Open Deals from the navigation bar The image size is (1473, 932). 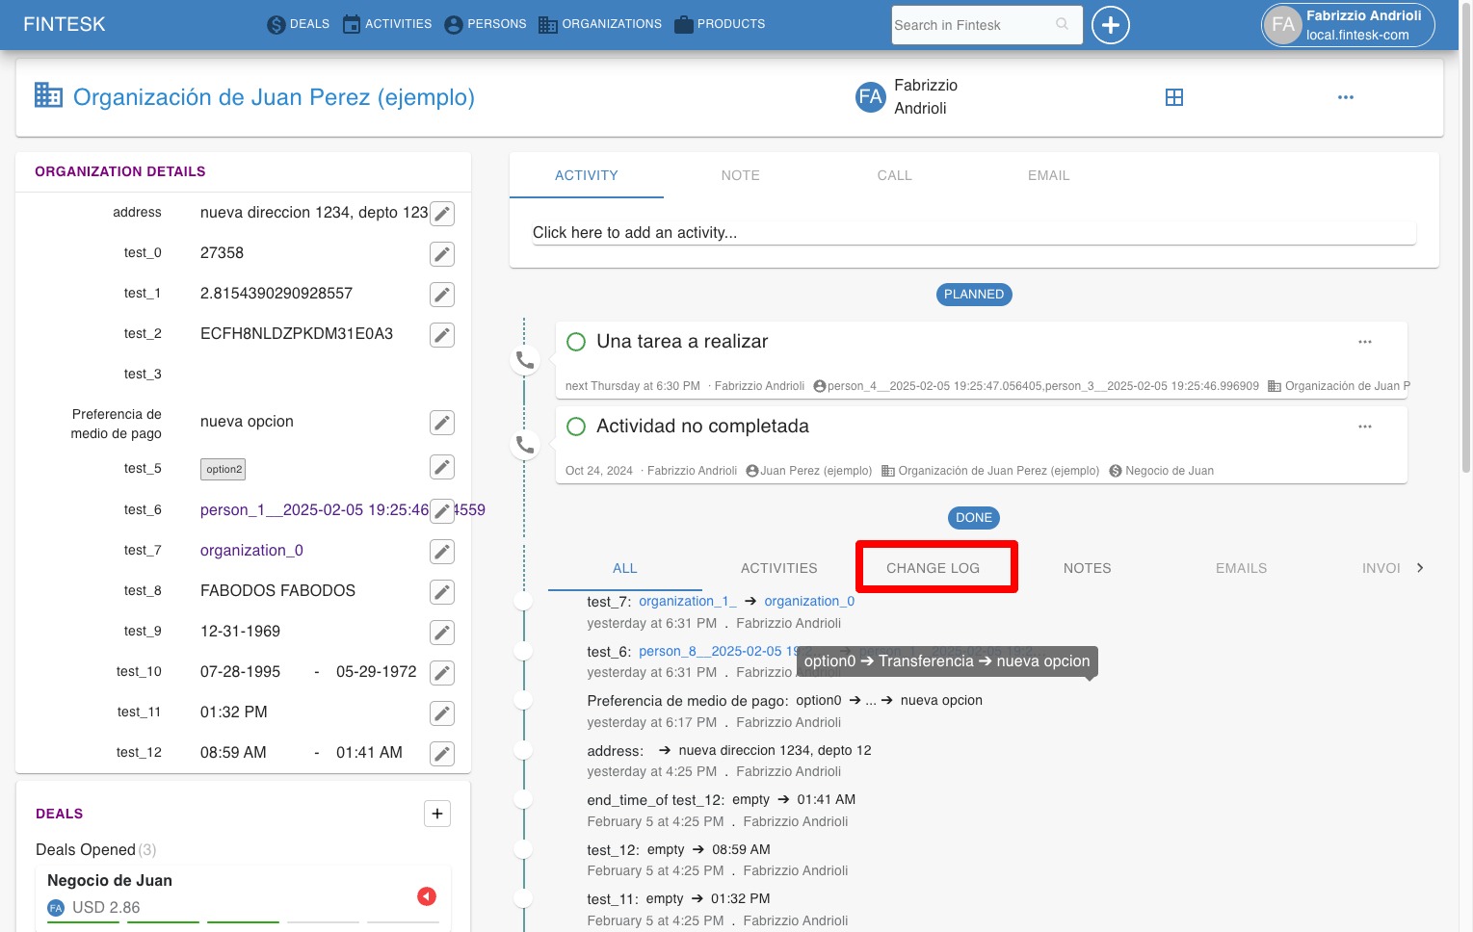pyautogui.click(x=299, y=24)
